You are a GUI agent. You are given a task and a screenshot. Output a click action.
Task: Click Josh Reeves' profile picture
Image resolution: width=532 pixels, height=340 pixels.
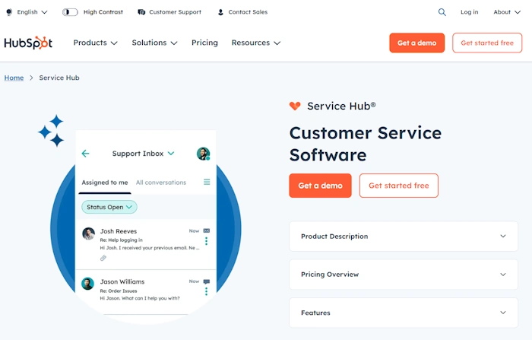click(x=89, y=234)
